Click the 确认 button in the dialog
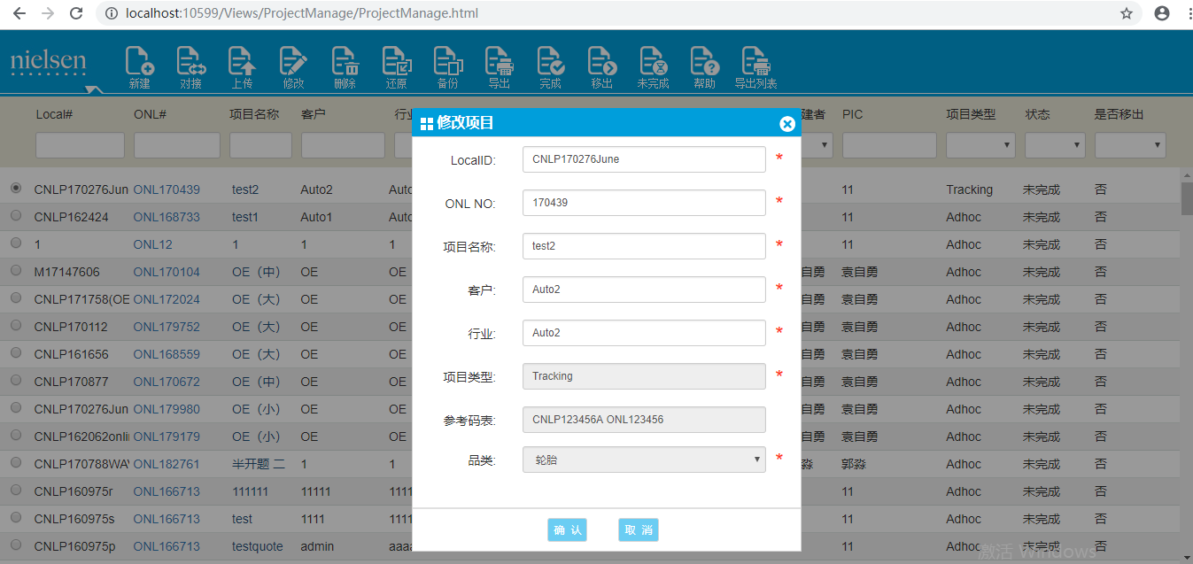 [x=567, y=530]
